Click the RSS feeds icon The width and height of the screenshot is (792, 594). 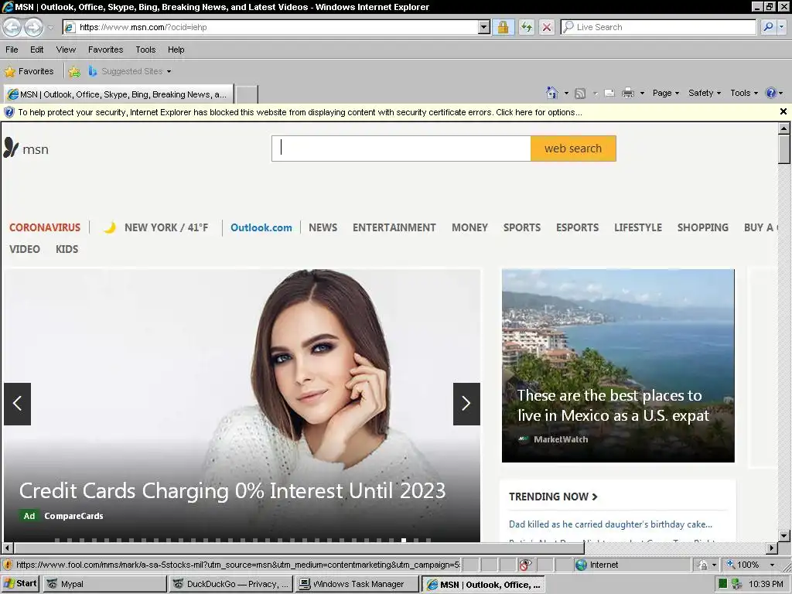point(580,94)
